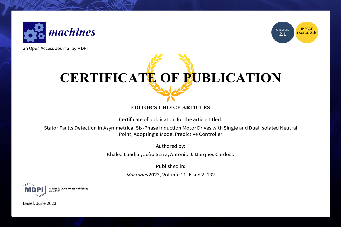Click the CiteScore 2.1 badge
The width and height of the screenshot is (341, 227).
tap(283, 32)
